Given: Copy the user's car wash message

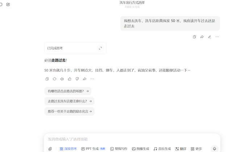Looking at the screenshot, I should pos(194,37).
